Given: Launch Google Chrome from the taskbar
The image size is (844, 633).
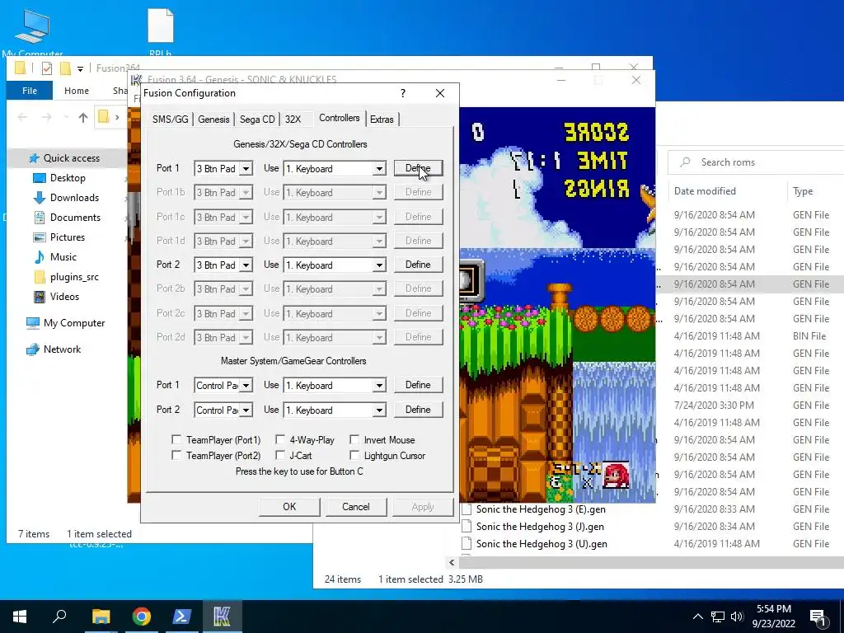Looking at the screenshot, I should point(141,617).
